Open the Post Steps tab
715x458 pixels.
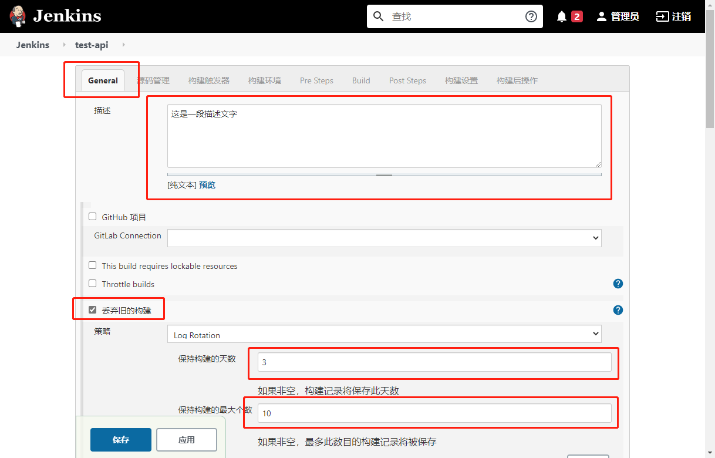pyautogui.click(x=407, y=80)
